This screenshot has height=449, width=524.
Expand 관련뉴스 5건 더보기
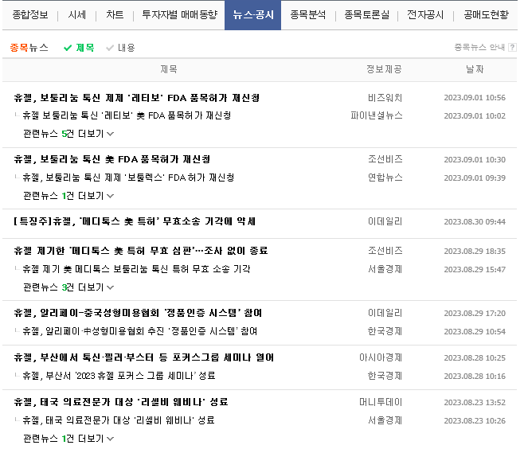coord(68,134)
